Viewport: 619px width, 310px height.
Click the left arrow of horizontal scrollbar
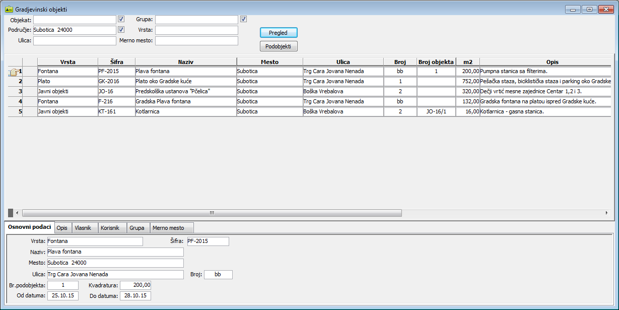click(17, 213)
